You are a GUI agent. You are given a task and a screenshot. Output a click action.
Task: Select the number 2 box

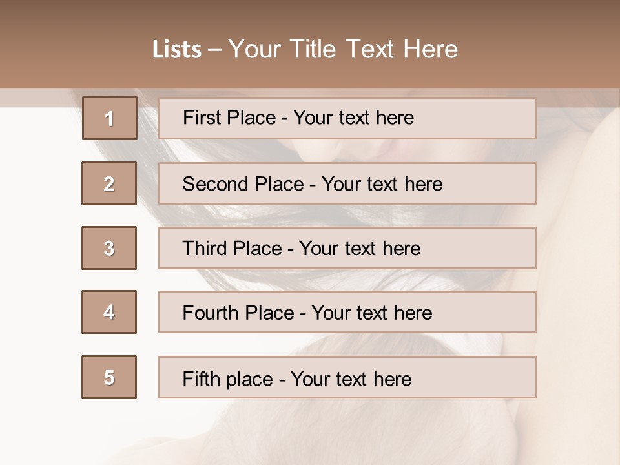click(109, 183)
